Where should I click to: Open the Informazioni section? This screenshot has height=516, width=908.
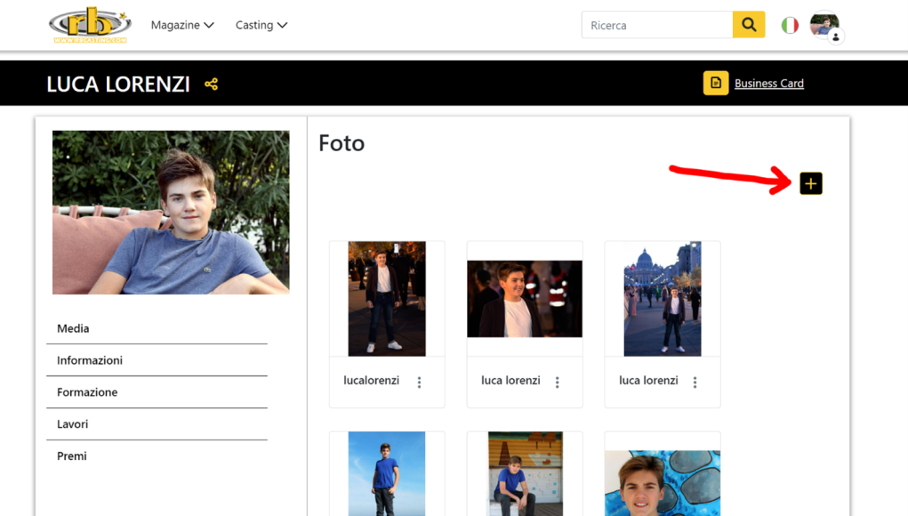[90, 360]
